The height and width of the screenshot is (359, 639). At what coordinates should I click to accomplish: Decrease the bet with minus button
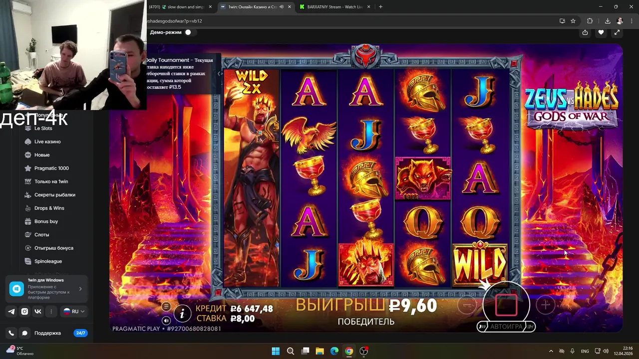click(467, 305)
